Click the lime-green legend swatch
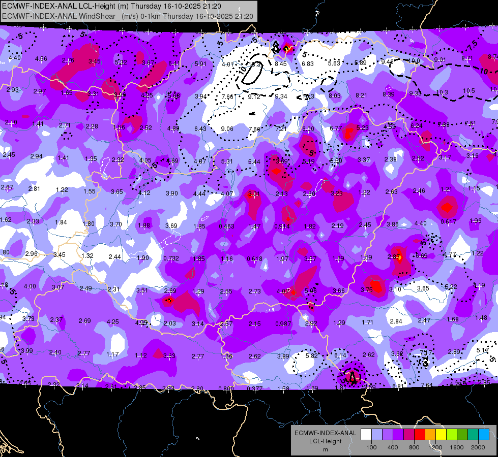Image resolution: width=498 pixels, height=457 pixels. coord(452,434)
